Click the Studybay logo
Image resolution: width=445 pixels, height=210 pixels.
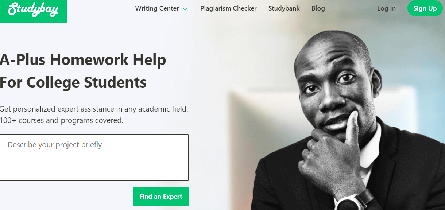33,10
